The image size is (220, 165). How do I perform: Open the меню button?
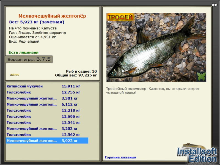(x=15, y=75)
